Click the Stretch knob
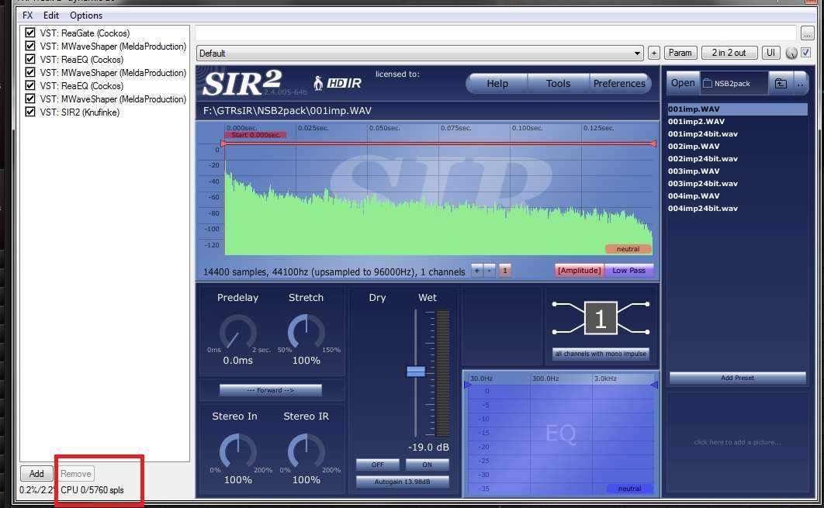Viewport: 824px width, 508px height. click(x=306, y=333)
